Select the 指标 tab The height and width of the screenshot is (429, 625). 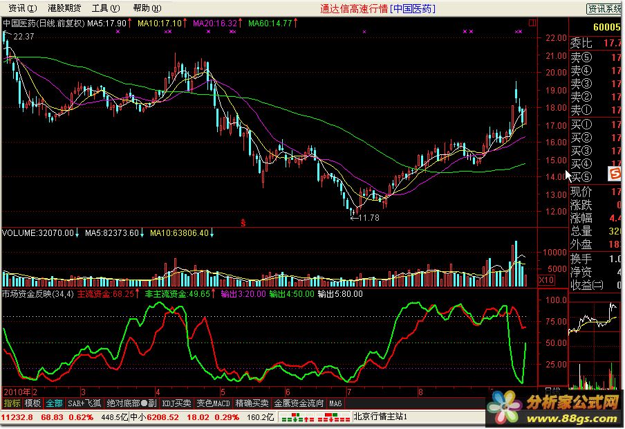point(12,403)
